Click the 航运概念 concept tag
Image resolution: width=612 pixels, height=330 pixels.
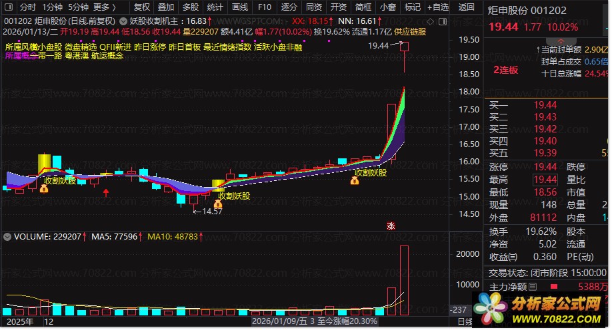pos(107,56)
